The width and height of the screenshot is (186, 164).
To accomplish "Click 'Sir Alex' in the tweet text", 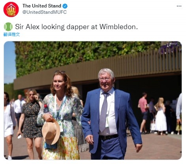I will click(x=27, y=27).
